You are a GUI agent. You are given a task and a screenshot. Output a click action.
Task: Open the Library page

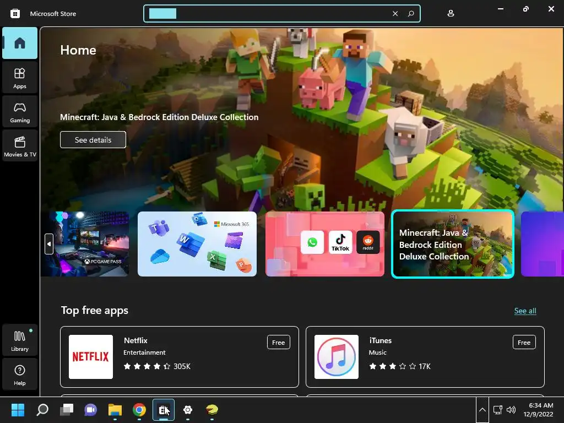tap(20, 340)
